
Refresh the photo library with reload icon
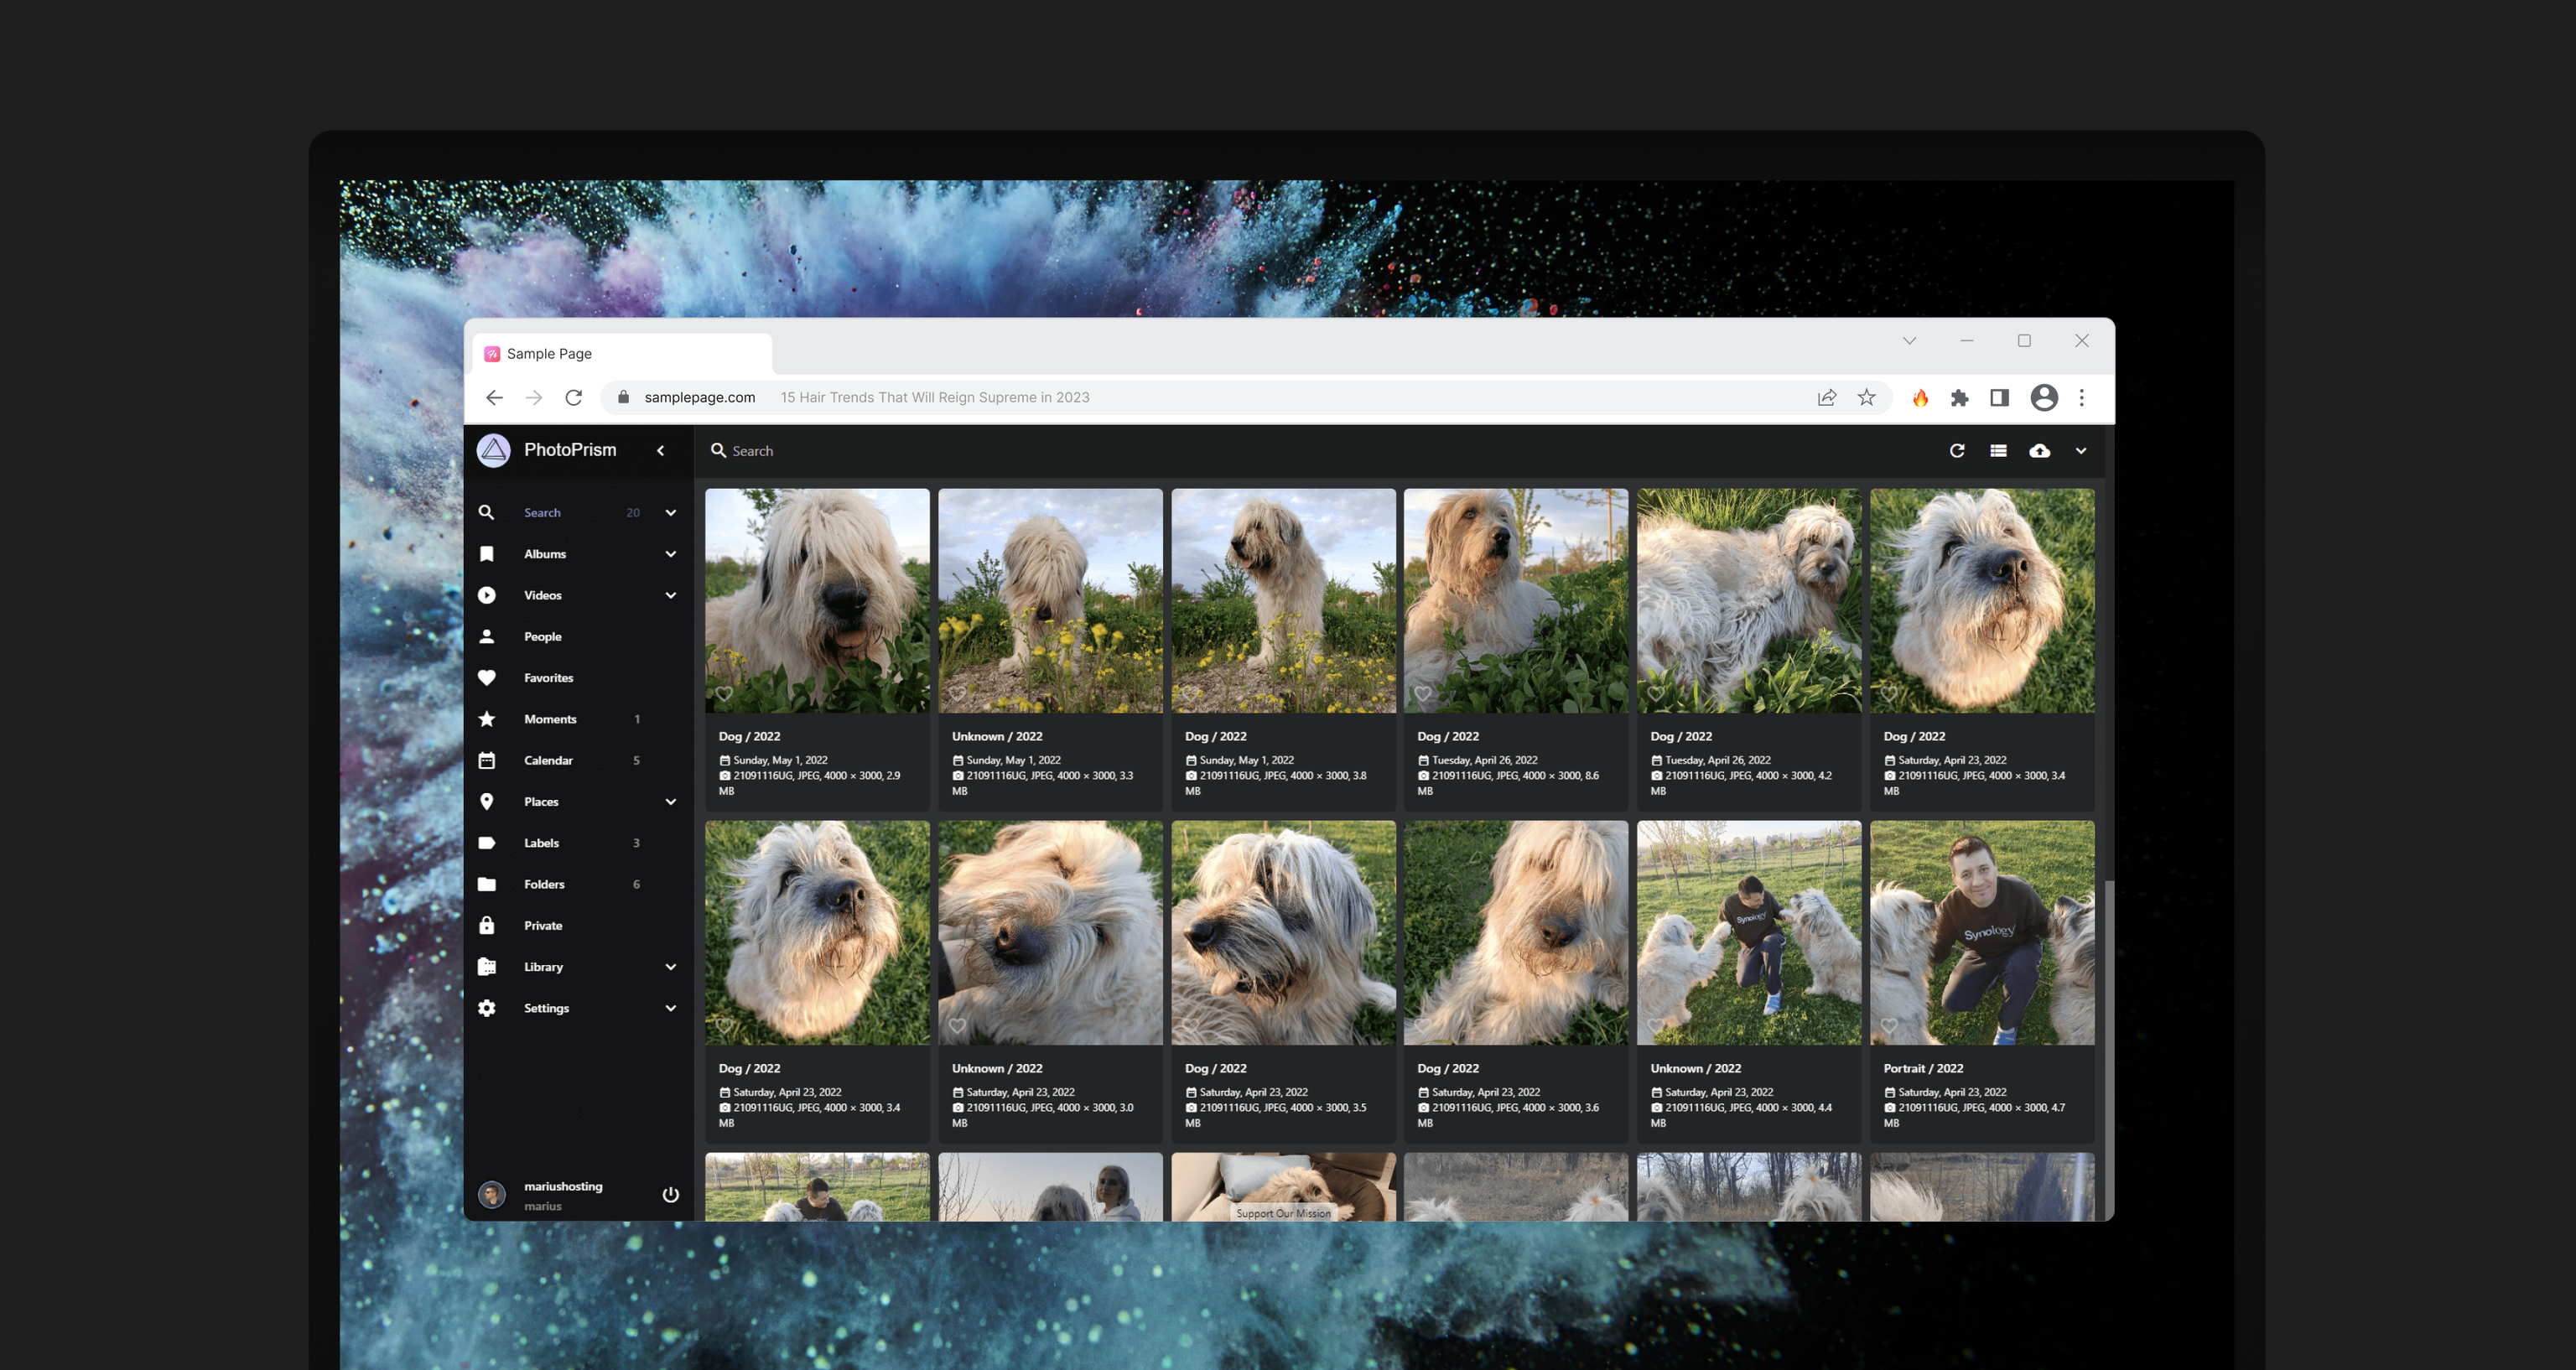(x=1957, y=451)
